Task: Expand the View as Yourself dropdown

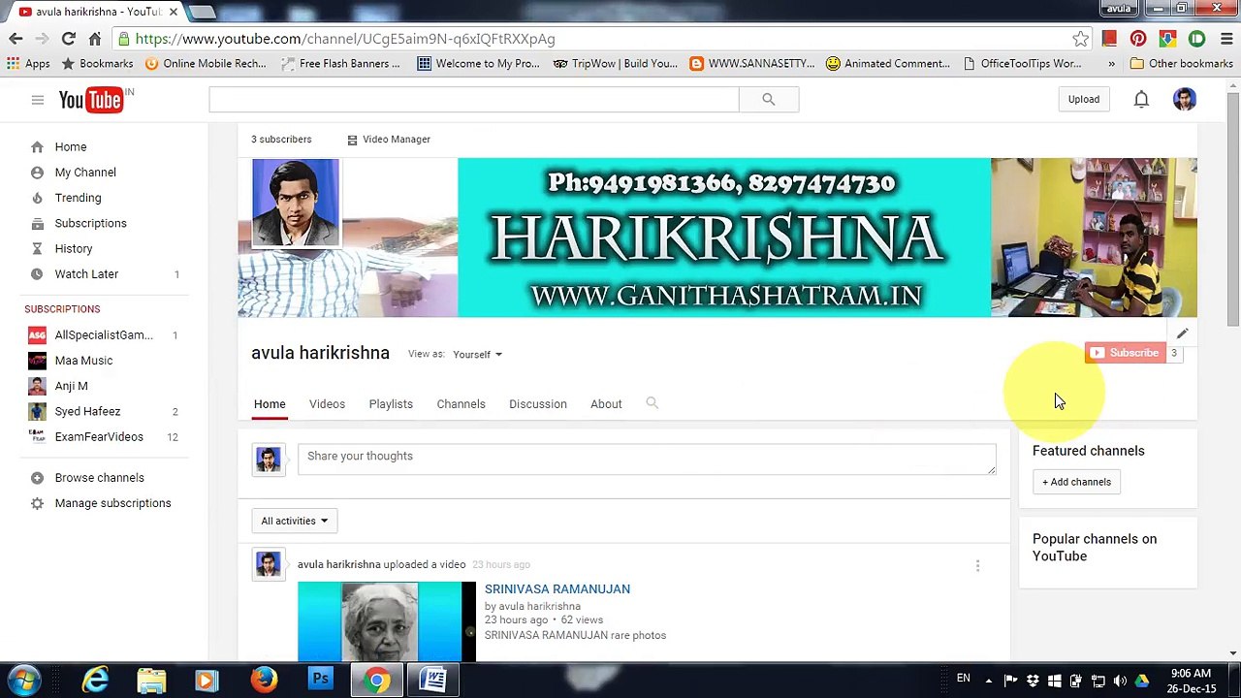Action: coord(477,355)
